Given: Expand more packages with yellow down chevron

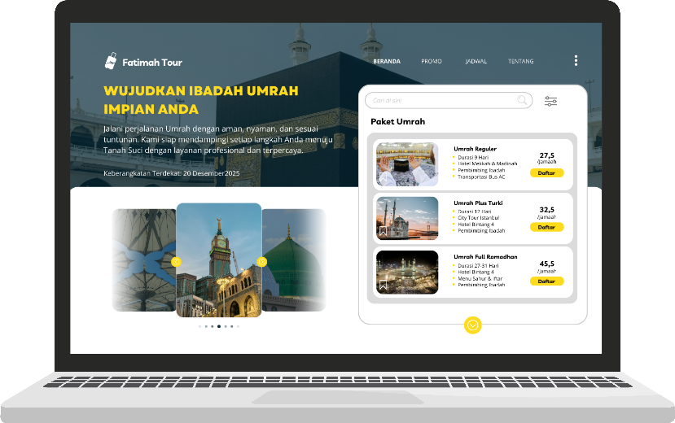Looking at the screenshot, I should point(473,325).
